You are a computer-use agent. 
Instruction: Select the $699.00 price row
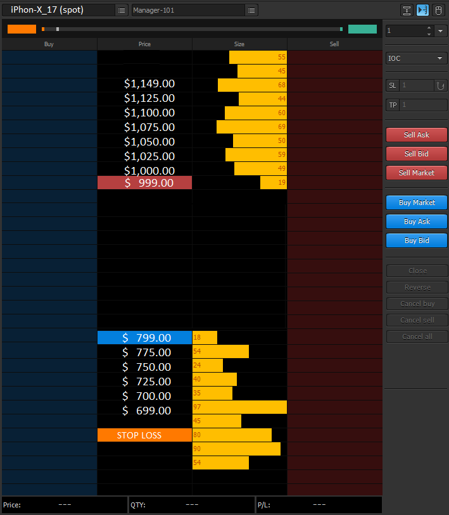point(146,411)
